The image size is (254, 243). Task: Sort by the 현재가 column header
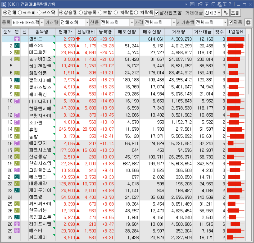(x=65, y=32)
